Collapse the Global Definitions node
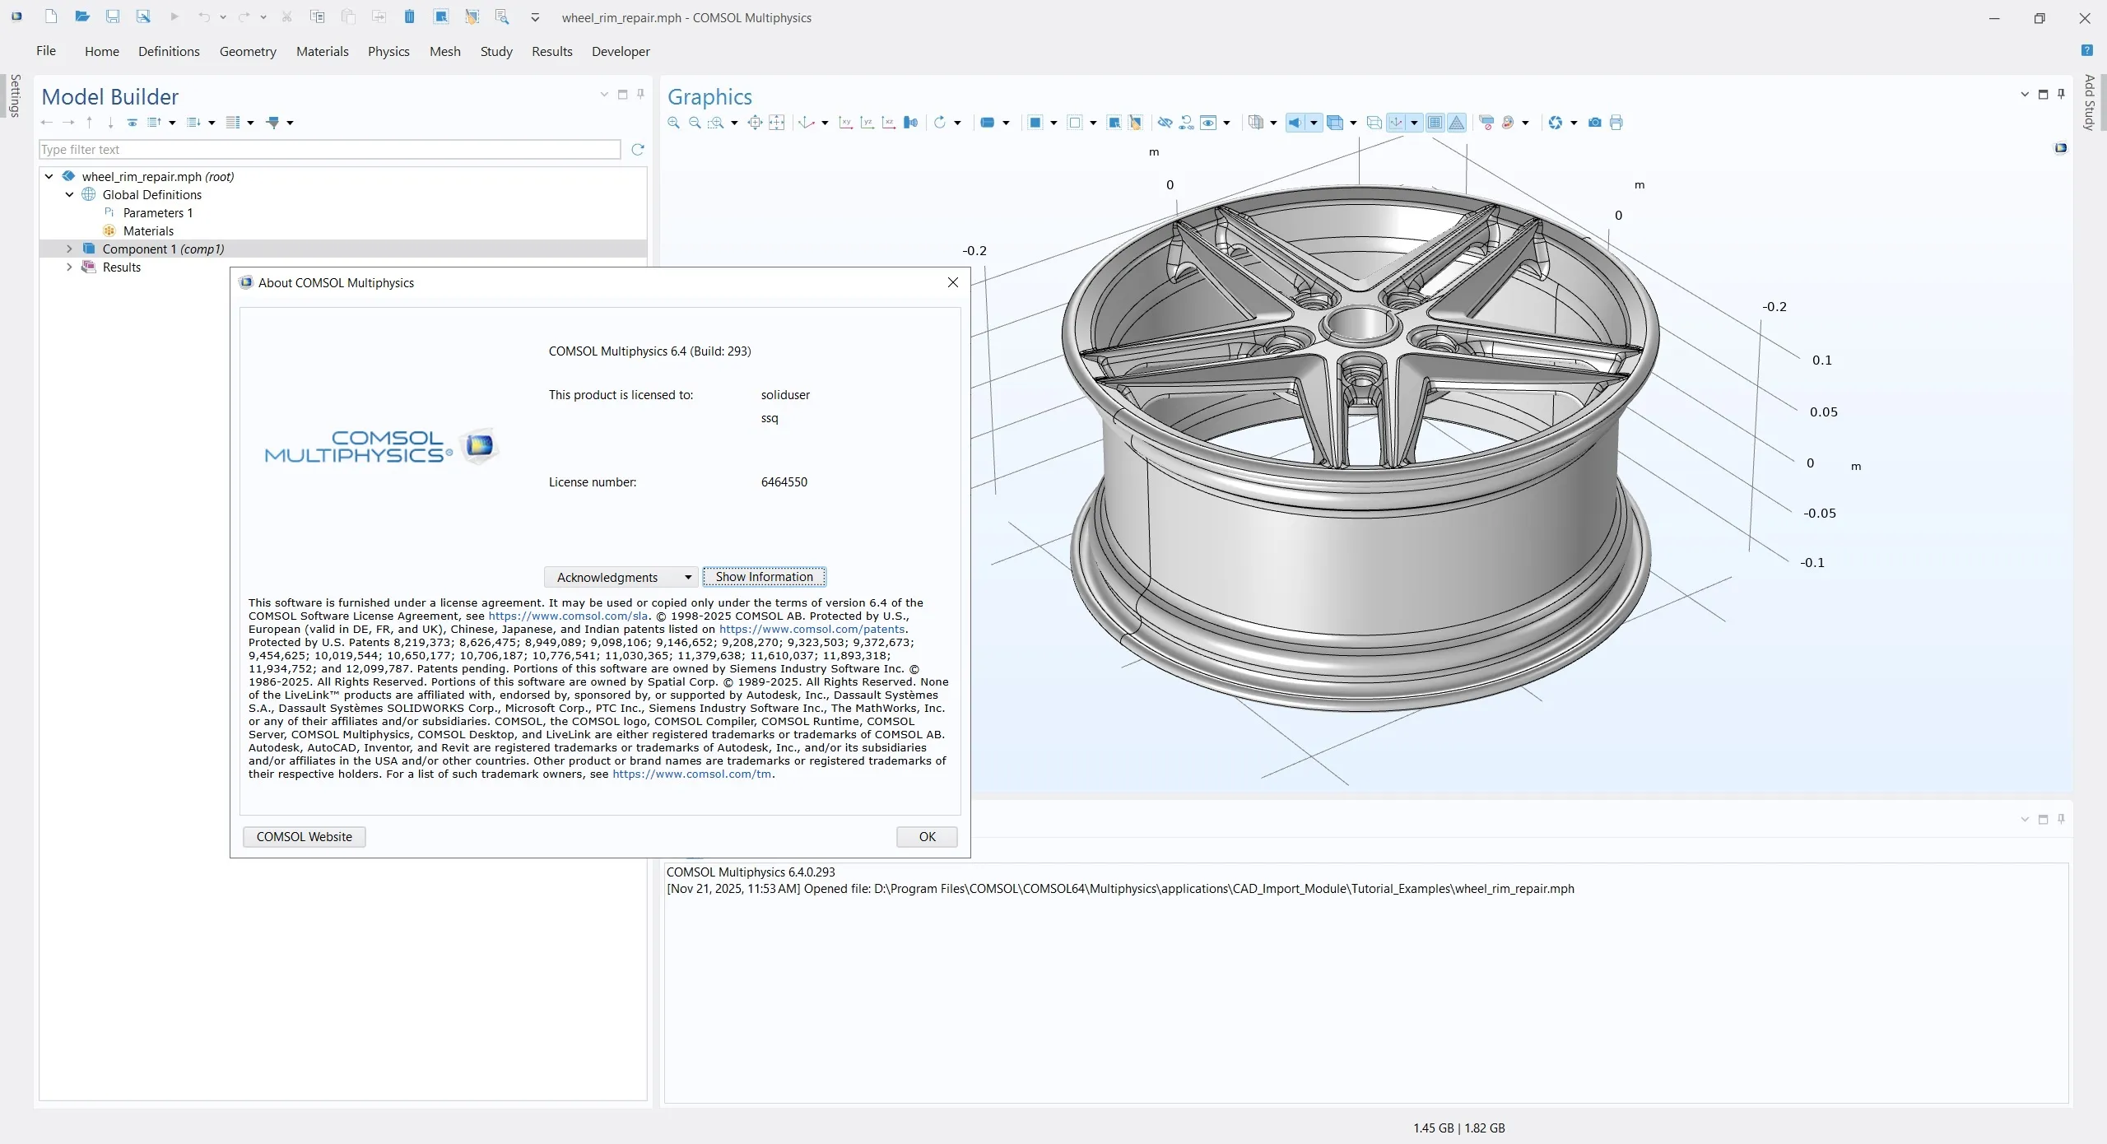 [69, 195]
